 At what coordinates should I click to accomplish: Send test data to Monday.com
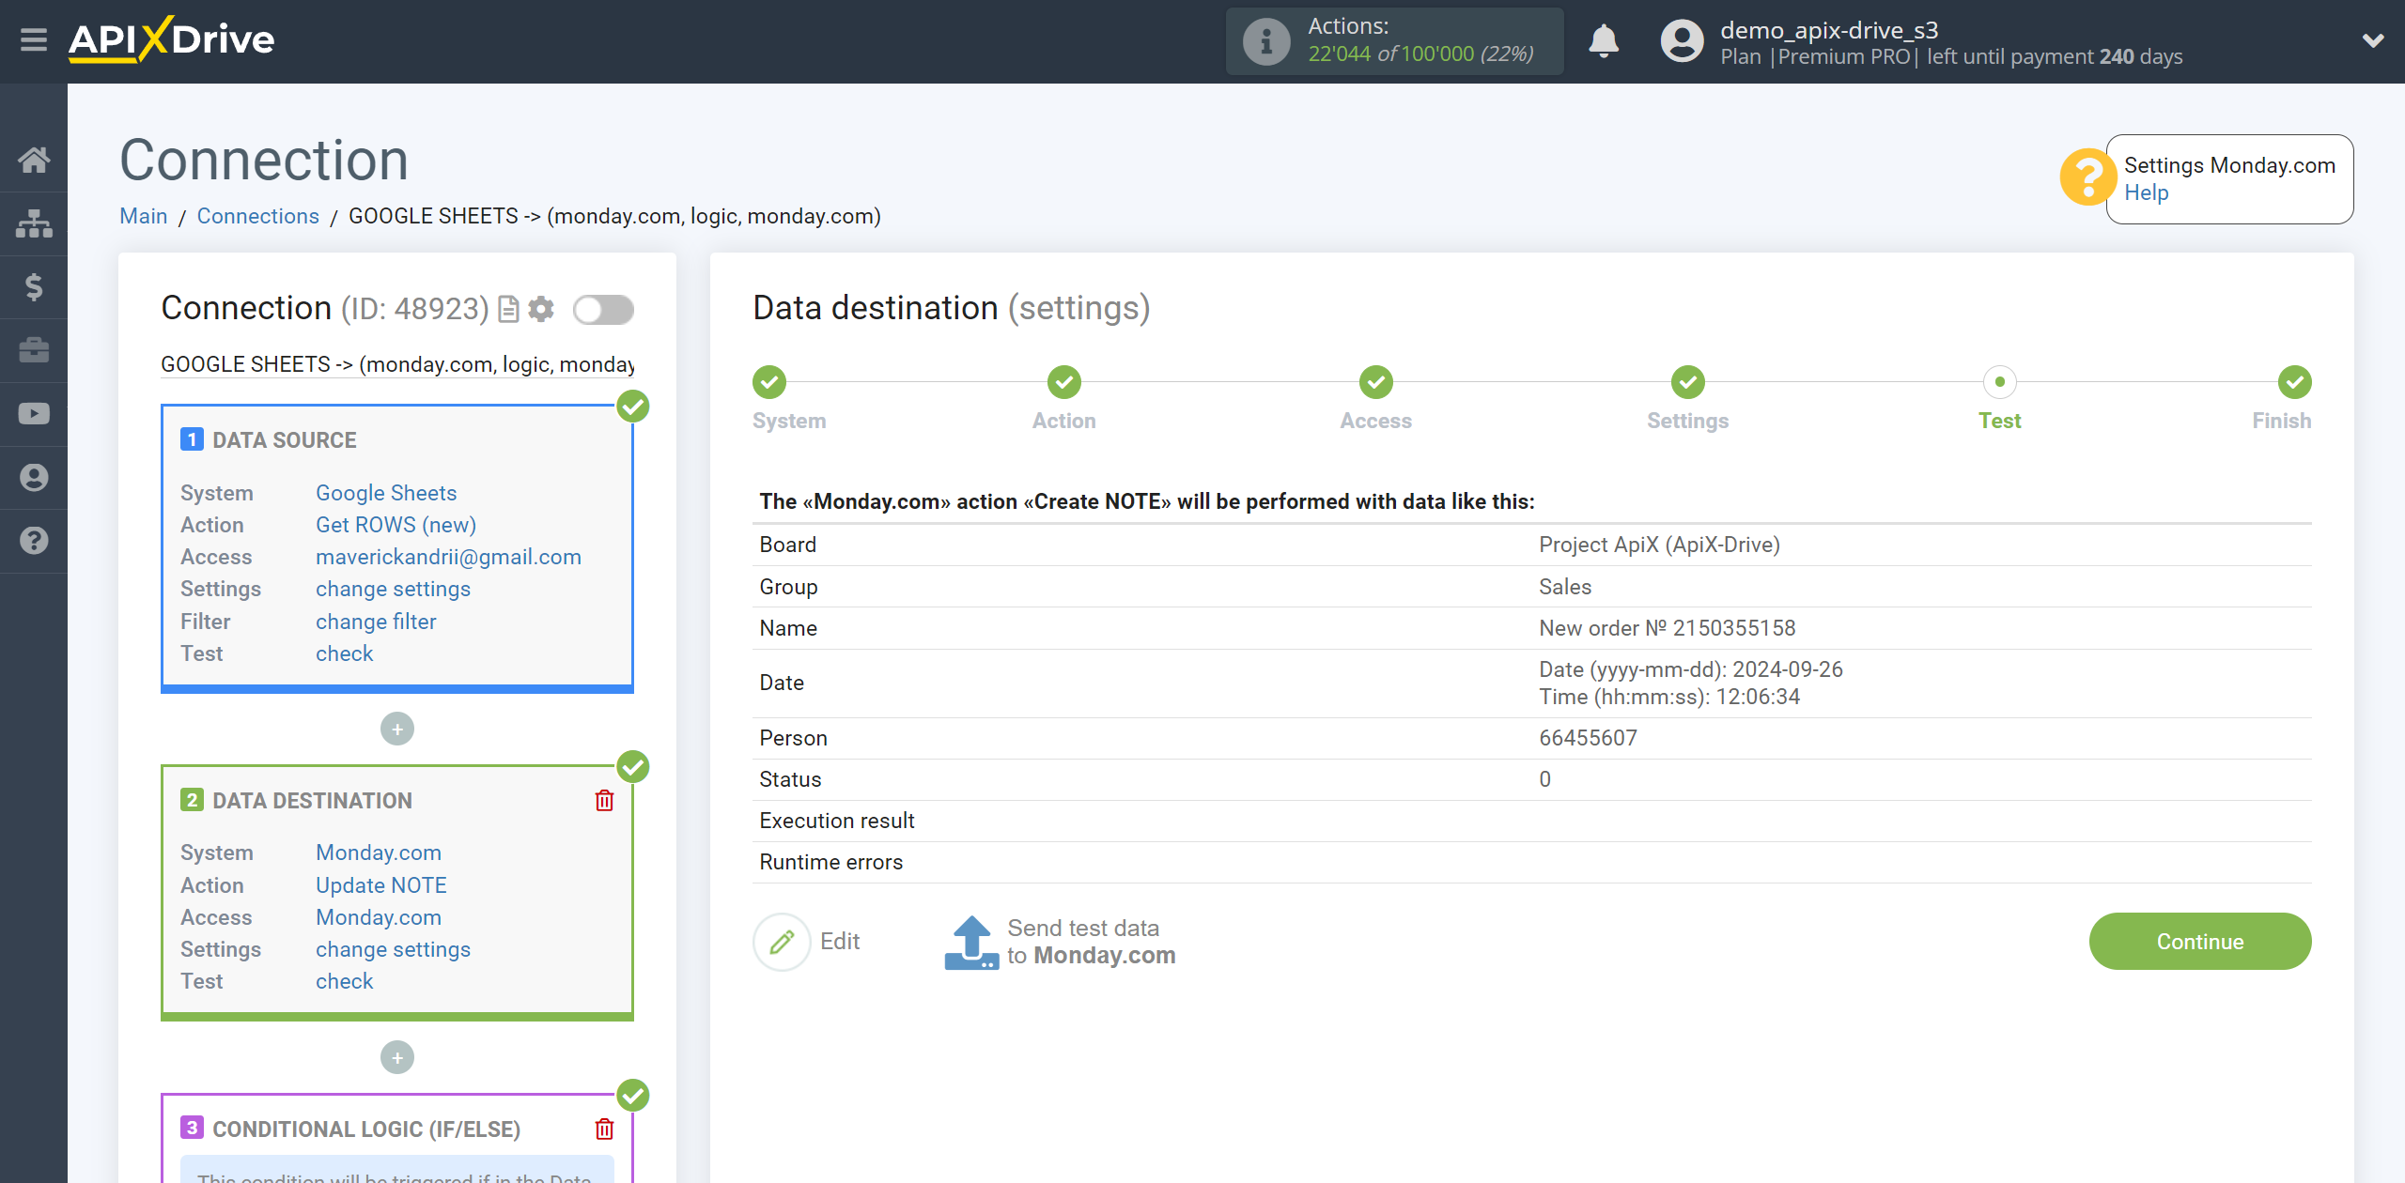tap(1060, 942)
